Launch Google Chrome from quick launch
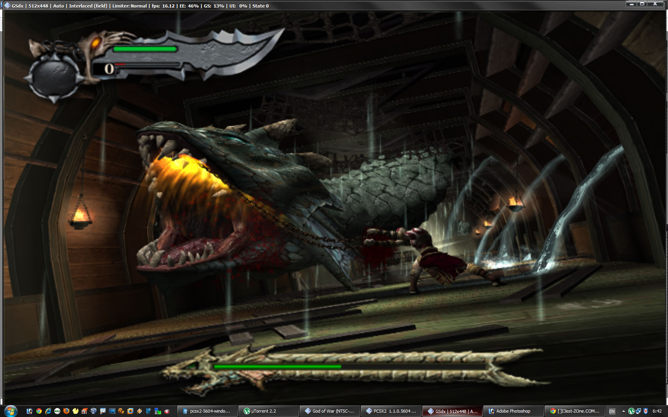This screenshot has height=417, width=668. coord(39,411)
